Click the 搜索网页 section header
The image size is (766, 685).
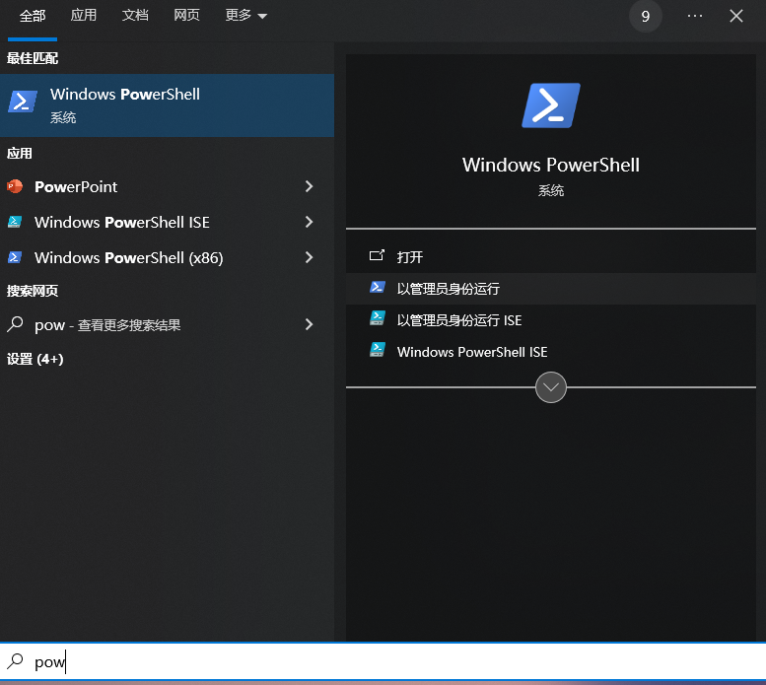point(33,291)
